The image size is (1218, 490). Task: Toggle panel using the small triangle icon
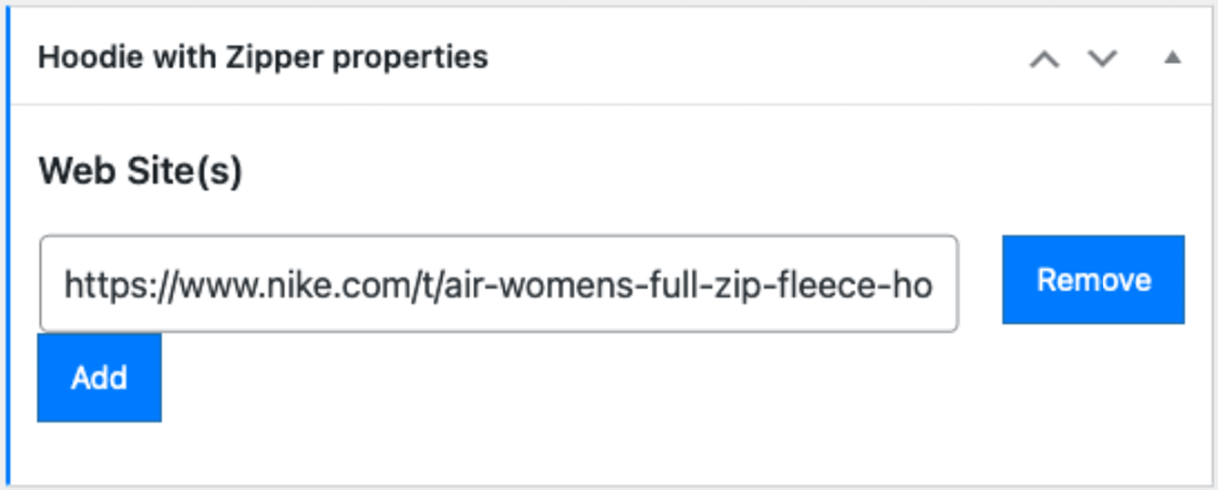[x=1172, y=58]
